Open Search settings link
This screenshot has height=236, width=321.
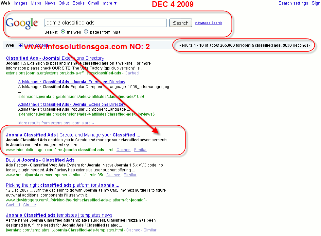[293, 3]
